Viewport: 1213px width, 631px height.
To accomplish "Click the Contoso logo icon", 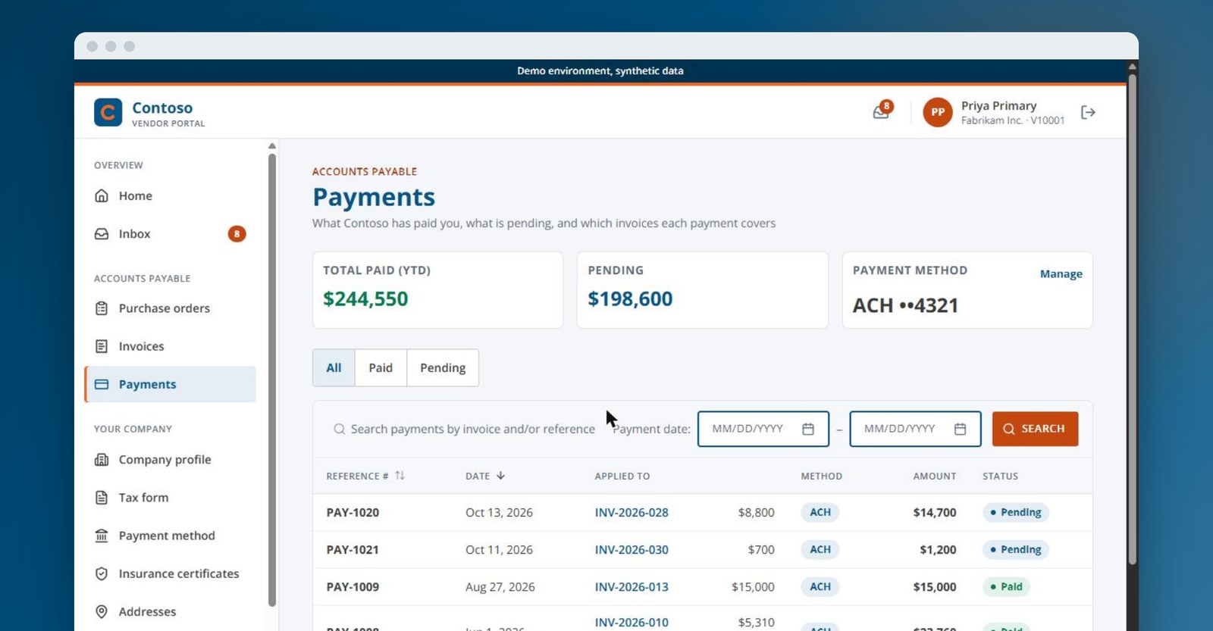I will click(108, 112).
